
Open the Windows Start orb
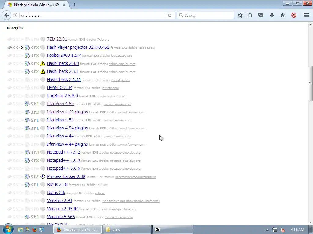pos(8,229)
